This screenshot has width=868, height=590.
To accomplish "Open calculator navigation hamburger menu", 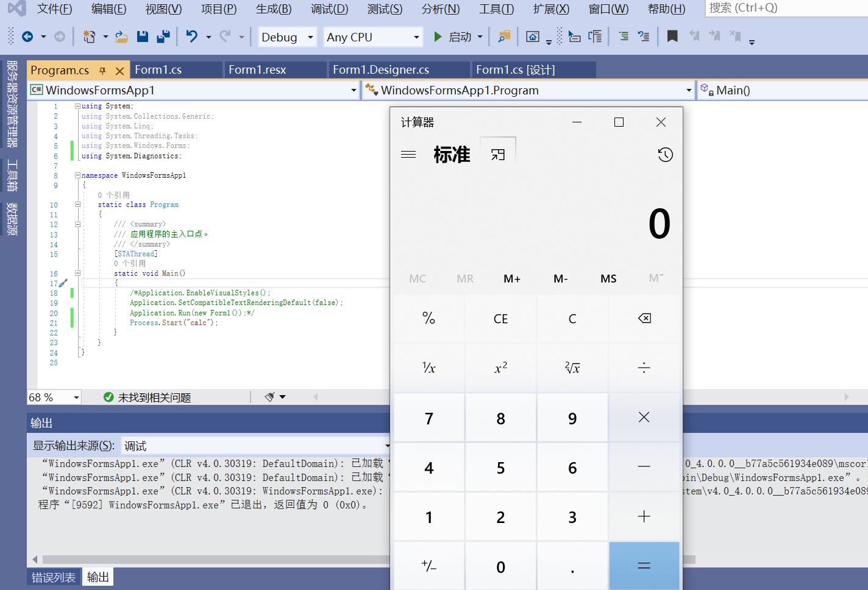I will (x=408, y=155).
